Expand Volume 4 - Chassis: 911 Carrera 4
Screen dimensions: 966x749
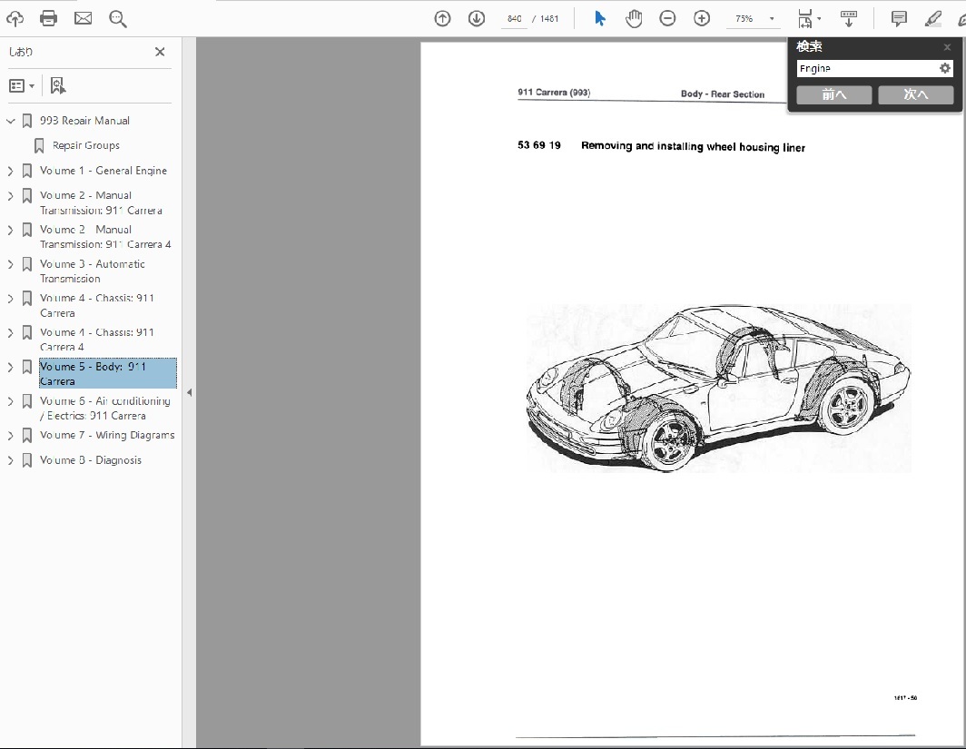coord(11,332)
